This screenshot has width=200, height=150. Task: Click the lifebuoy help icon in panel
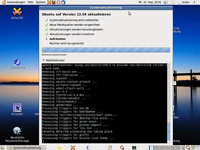(x=58, y=2)
